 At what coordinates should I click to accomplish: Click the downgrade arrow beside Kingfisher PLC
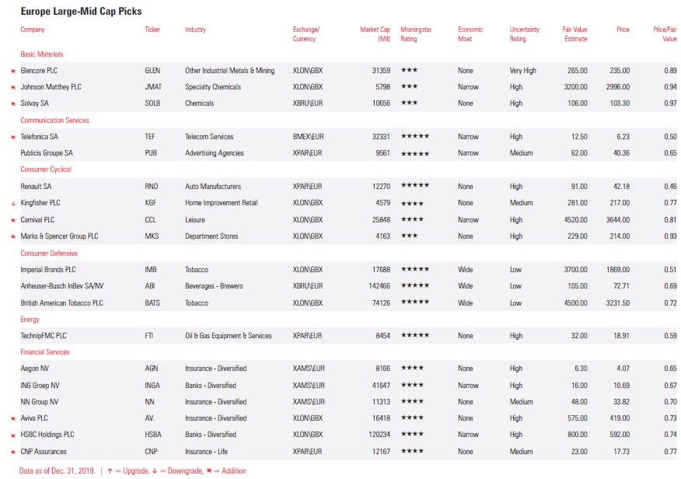tap(12, 203)
